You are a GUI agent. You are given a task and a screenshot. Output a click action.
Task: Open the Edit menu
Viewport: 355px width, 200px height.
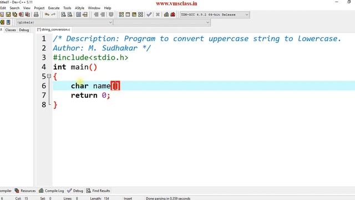pos(3,8)
